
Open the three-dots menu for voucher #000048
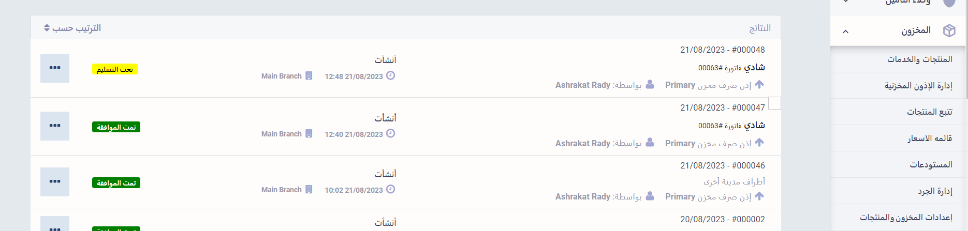click(55, 68)
